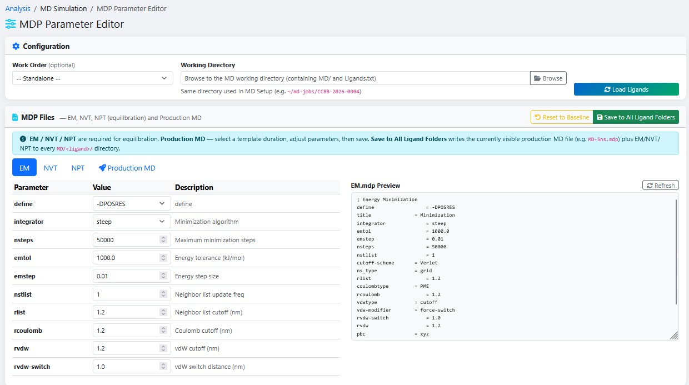Image resolution: width=689 pixels, height=385 pixels.
Task: Click the Configuration gear icon
Action: click(x=16, y=46)
